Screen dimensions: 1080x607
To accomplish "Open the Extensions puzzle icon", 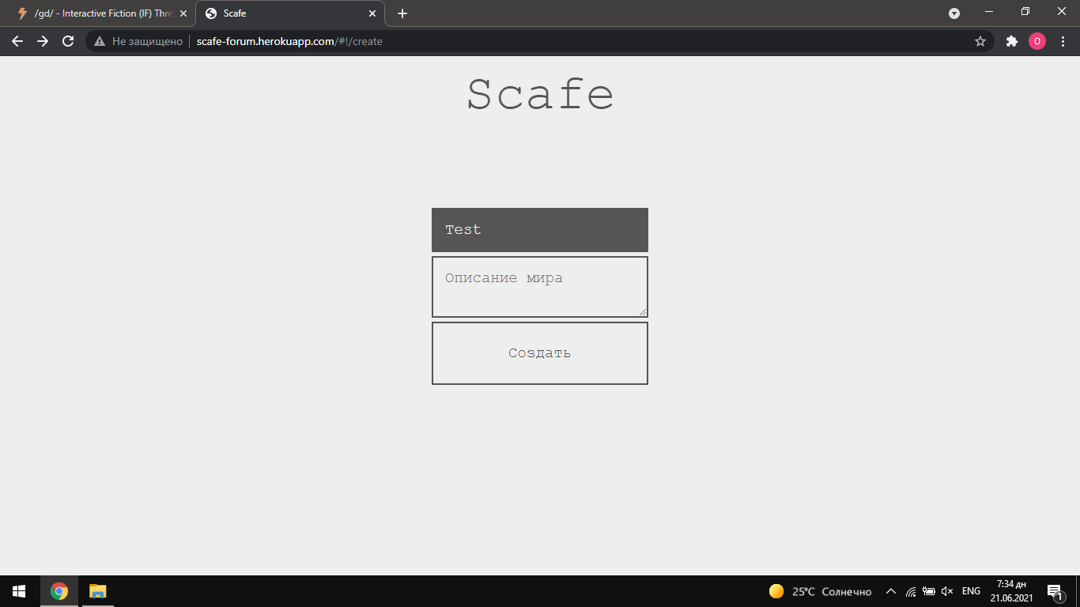I will [1011, 41].
